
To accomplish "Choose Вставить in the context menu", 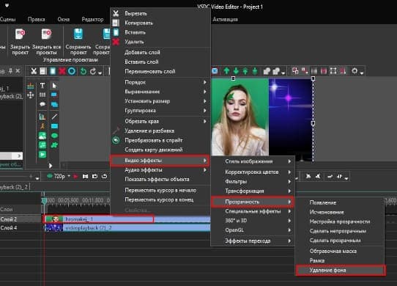I will coord(160,32).
